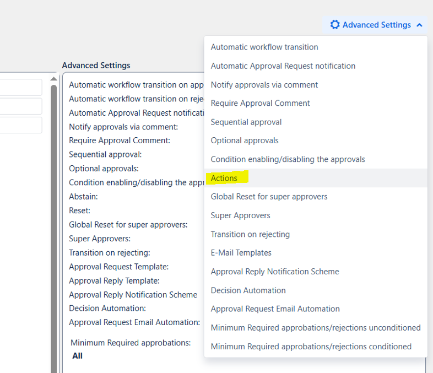Select Optional approvals in the menu
This screenshot has height=373, width=433.
(245, 140)
